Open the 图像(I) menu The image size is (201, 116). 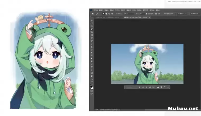click(106, 10)
